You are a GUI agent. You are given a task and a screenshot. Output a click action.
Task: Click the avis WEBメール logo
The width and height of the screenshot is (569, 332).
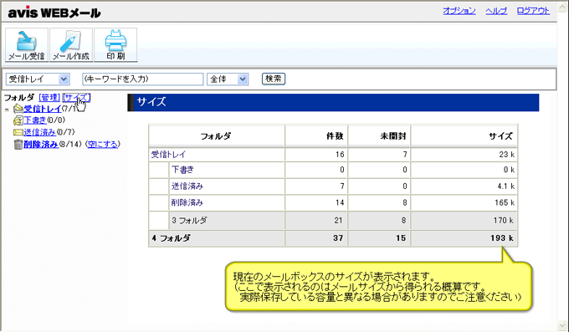pyautogui.click(x=54, y=13)
